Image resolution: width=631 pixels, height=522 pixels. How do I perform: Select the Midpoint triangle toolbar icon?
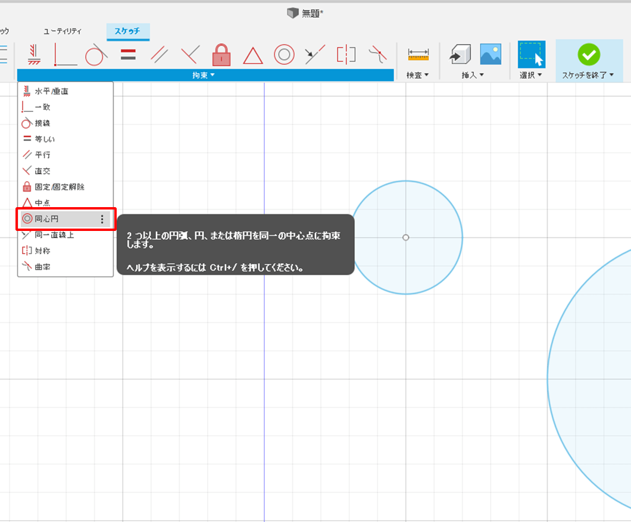pos(253,55)
